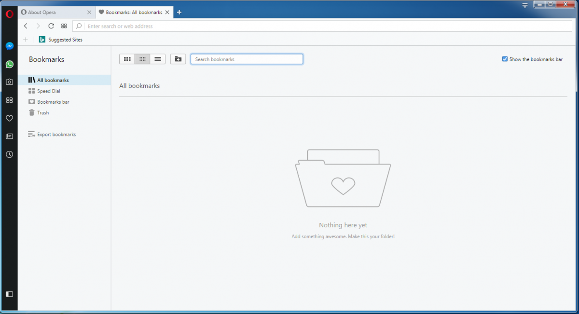579x314 pixels.
Task: Click Export bookmarks link
Action: pyautogui.click(x=56, y=135)
